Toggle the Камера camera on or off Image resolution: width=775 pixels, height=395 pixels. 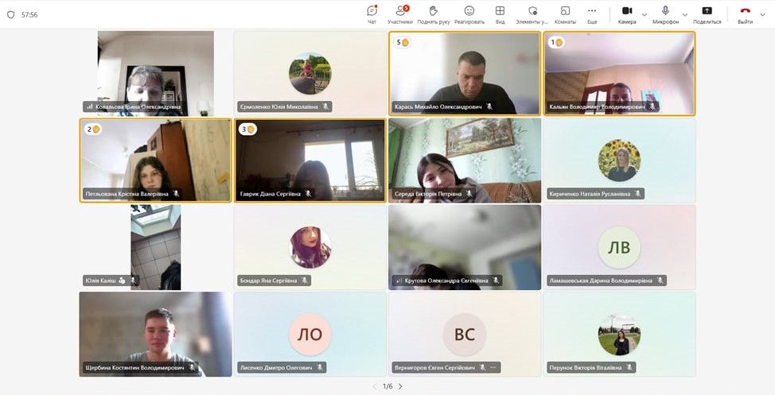tap(627, 14)
